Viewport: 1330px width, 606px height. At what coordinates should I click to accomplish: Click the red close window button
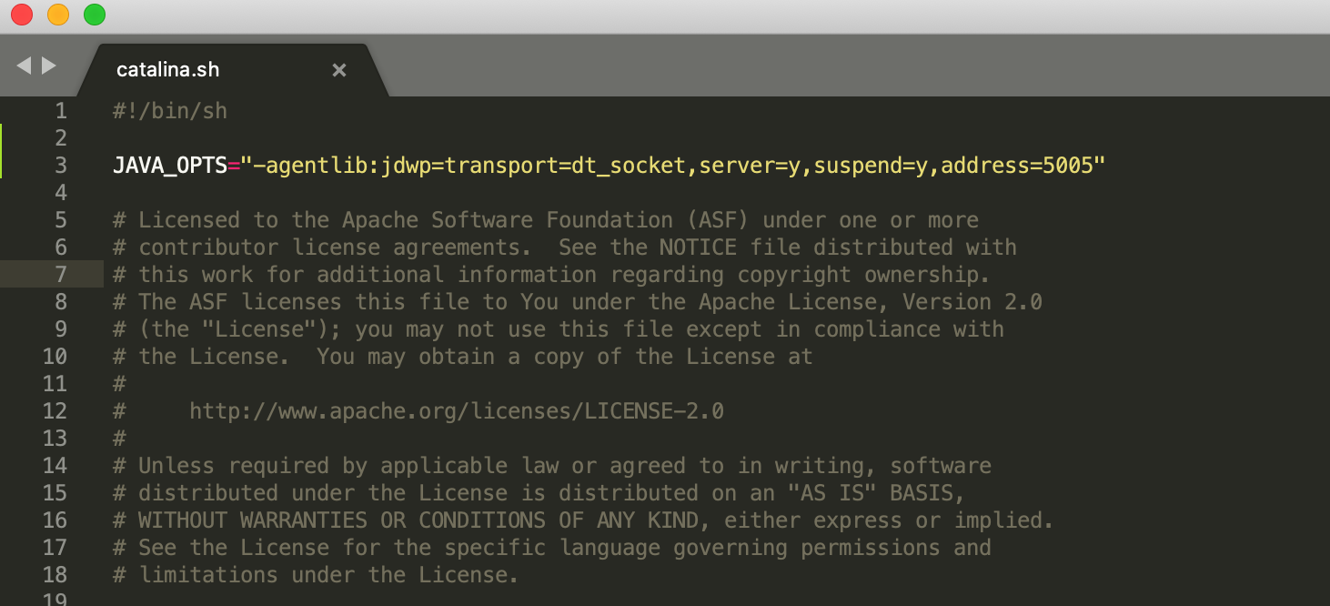coord(21,15)
